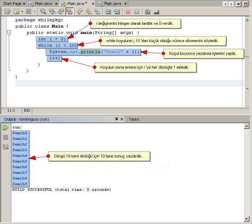Open the Back history dropdown arrow
This screenshot has width=252, height=224.
pyautogui.click(x=22, y=12)
